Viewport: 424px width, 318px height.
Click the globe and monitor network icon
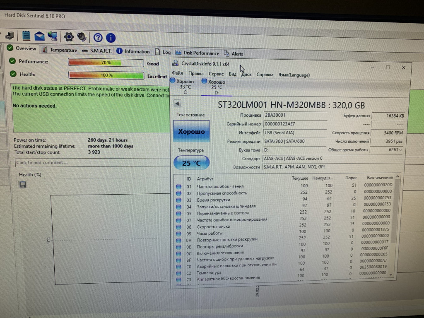[x=53, y=36]
